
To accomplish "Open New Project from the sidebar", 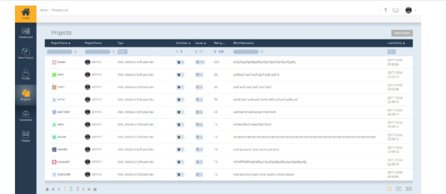I will point(25,54).
